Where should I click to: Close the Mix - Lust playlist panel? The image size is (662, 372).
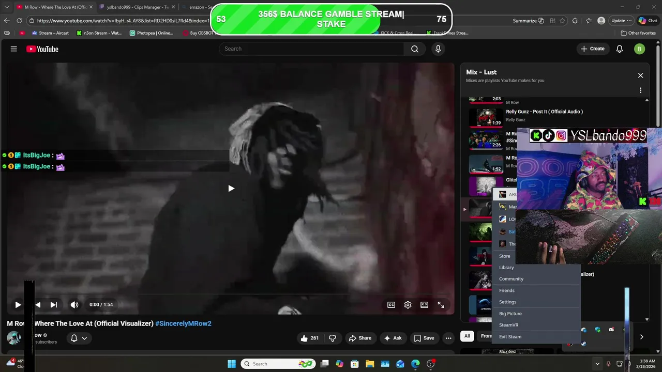640,75
